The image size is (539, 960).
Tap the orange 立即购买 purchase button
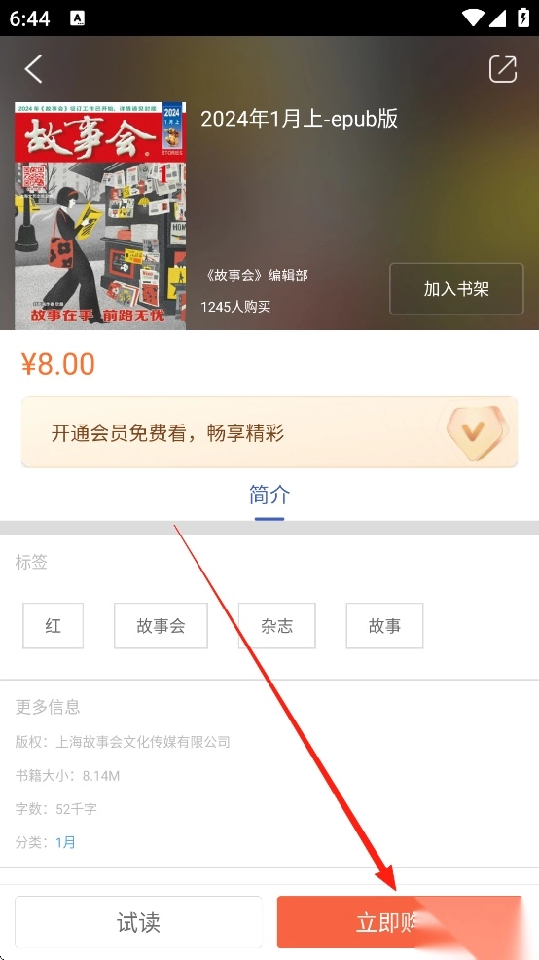tap(400, 922)
